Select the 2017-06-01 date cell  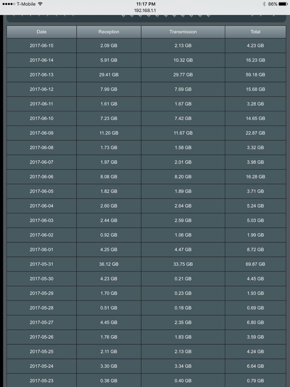42,249
